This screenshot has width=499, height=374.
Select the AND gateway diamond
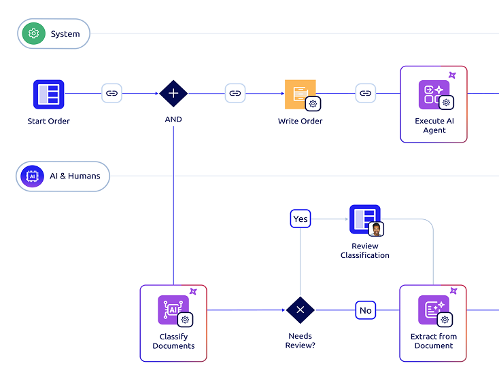(x=173, y=94)
